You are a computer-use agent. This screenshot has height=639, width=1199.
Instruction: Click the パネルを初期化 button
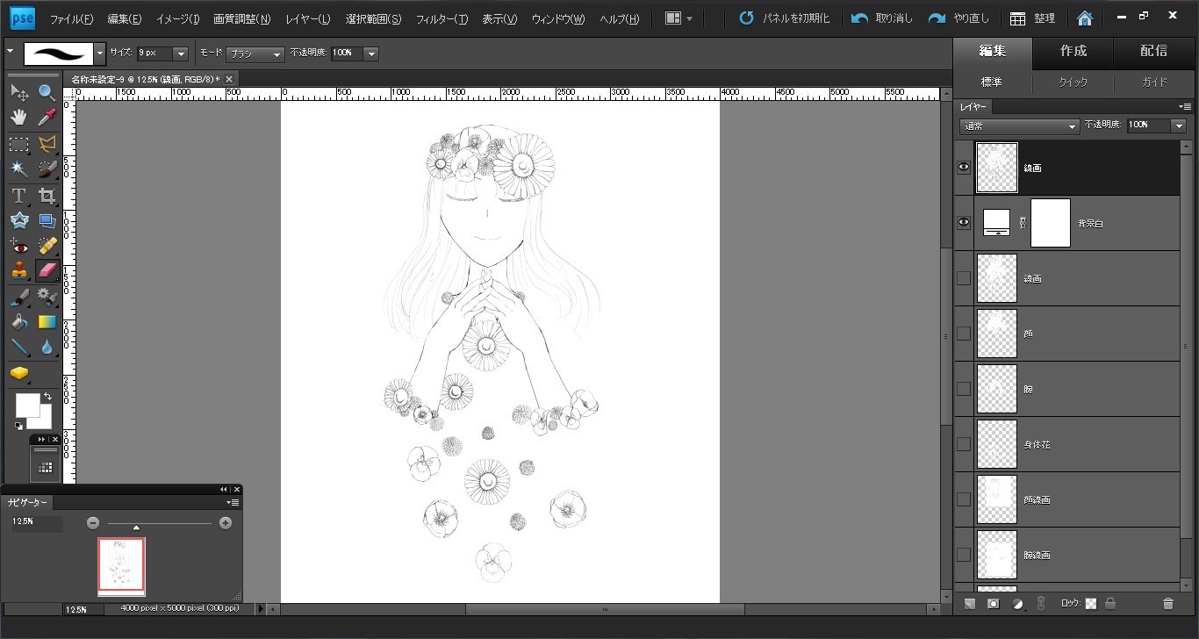pyautogui.click(x=785, y=18)
